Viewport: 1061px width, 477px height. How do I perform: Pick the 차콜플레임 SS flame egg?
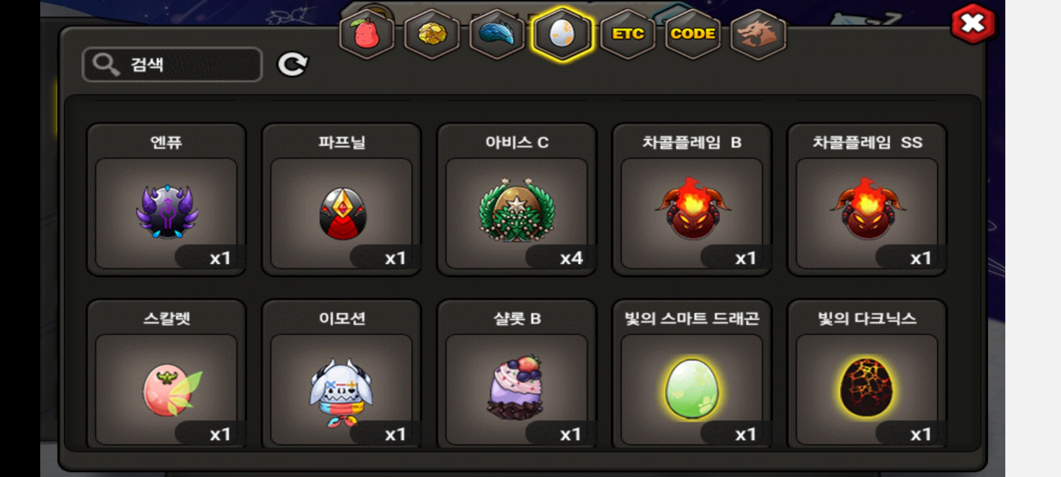pyautogui.click(x=867, y=200)
